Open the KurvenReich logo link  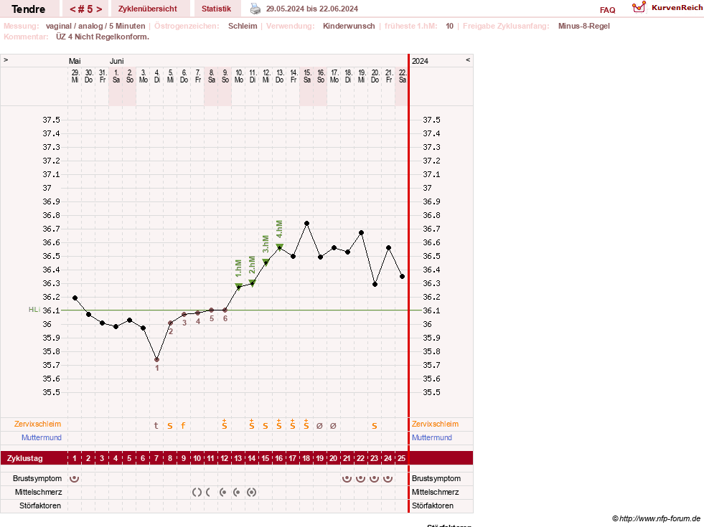click(x=667, y=8)
